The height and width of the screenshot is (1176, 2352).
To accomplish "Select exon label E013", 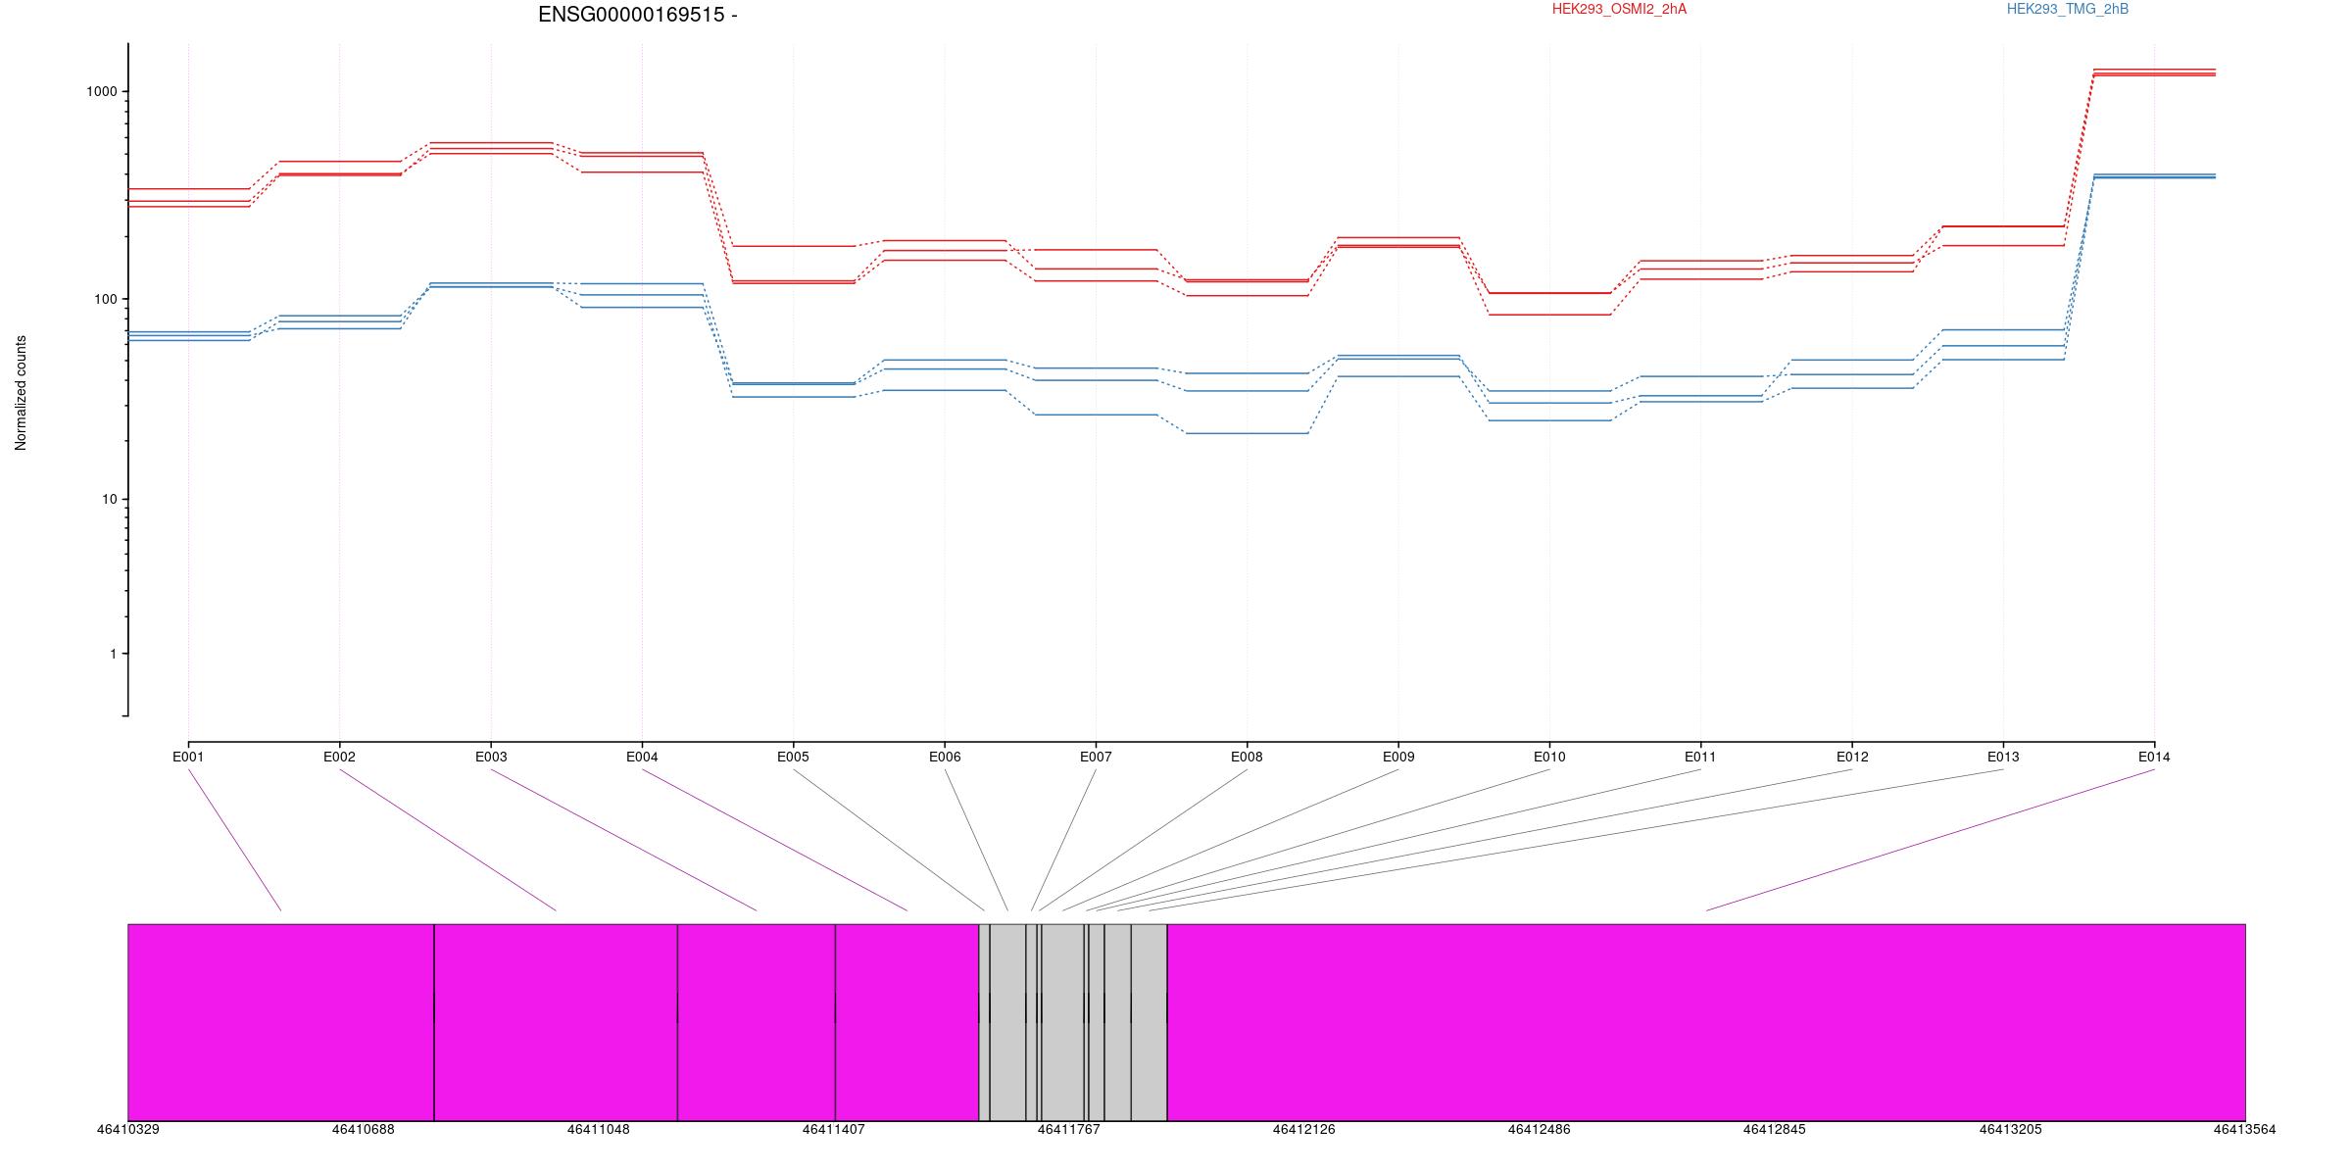I will coord(2003,757).
